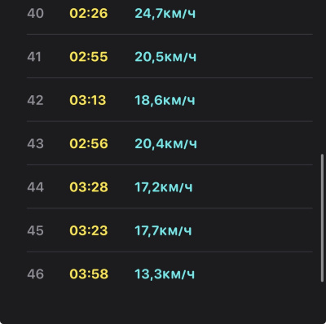Select split number 43
Screen dimensions: 326x324
pos(35,143)
